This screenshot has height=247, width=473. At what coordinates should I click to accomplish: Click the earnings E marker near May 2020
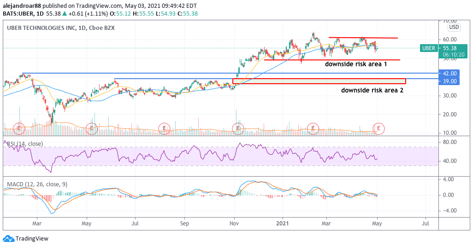click(91, 129)
